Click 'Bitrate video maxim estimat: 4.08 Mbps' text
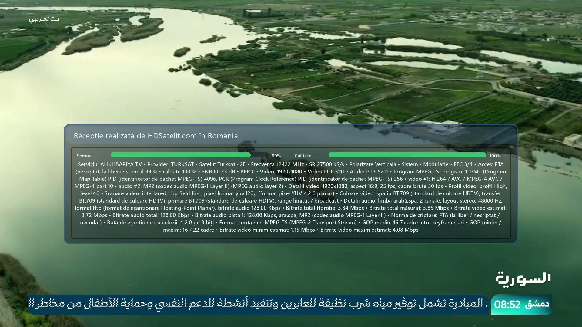 [x=370, y=230]
